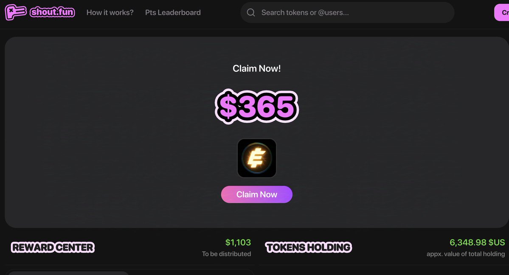The image size is (509, 275).
Task: Click the glowing E token icon
Action: (x=257, y=158)
